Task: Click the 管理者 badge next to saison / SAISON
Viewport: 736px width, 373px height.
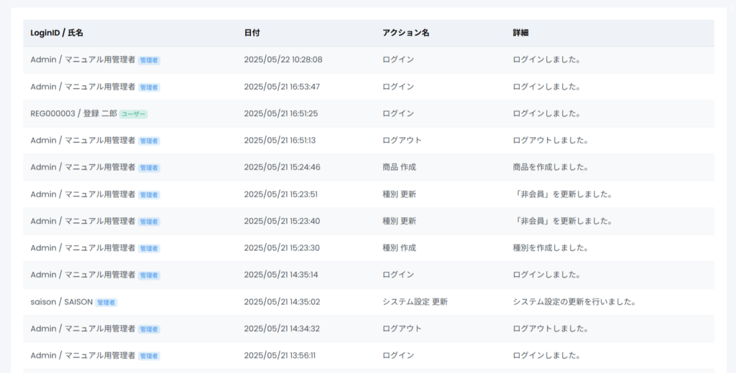Action: (x=106, y=303)
